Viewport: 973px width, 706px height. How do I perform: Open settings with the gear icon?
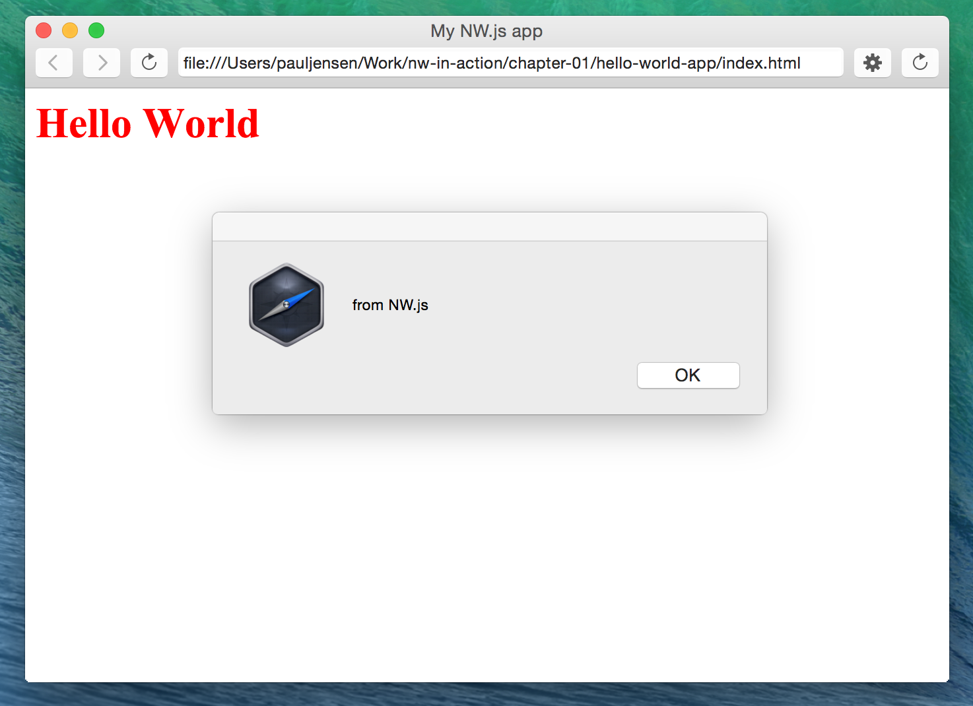873,63
